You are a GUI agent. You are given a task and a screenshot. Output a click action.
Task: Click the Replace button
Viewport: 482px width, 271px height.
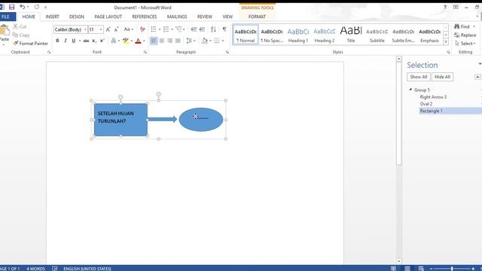[x=465, y=35]
